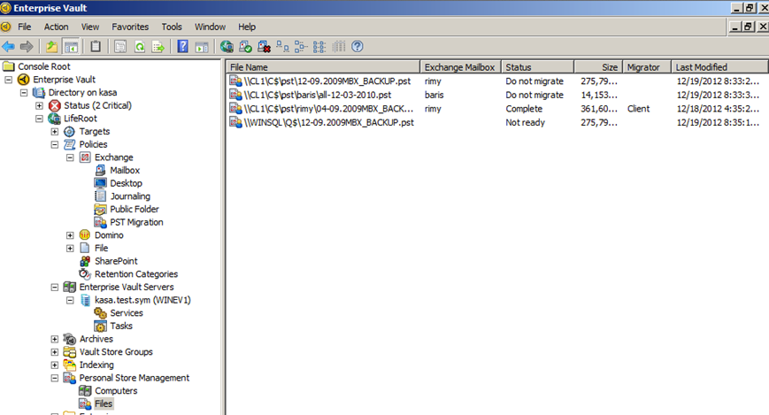Click the green Refresh toolbar icon
769x415 pixels.
pos(140,47)
